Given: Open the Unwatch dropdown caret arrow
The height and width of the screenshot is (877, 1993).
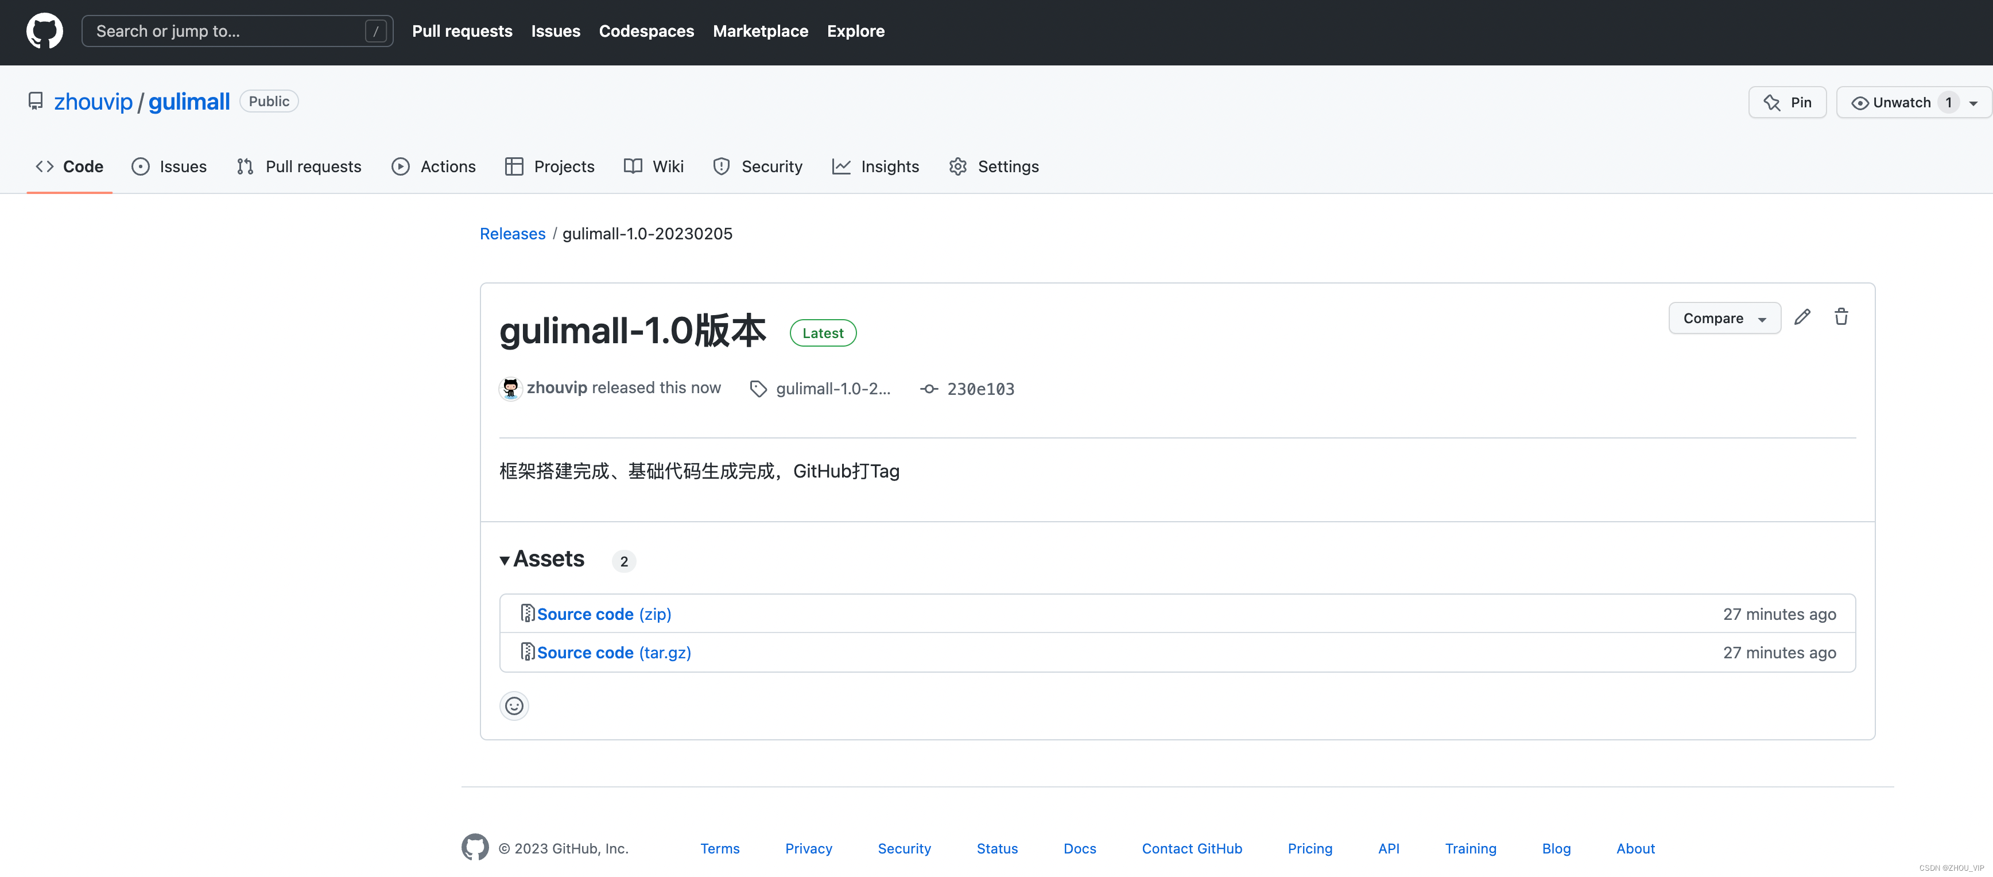Looking at the screenshot, I should [x=1973, y=103].
